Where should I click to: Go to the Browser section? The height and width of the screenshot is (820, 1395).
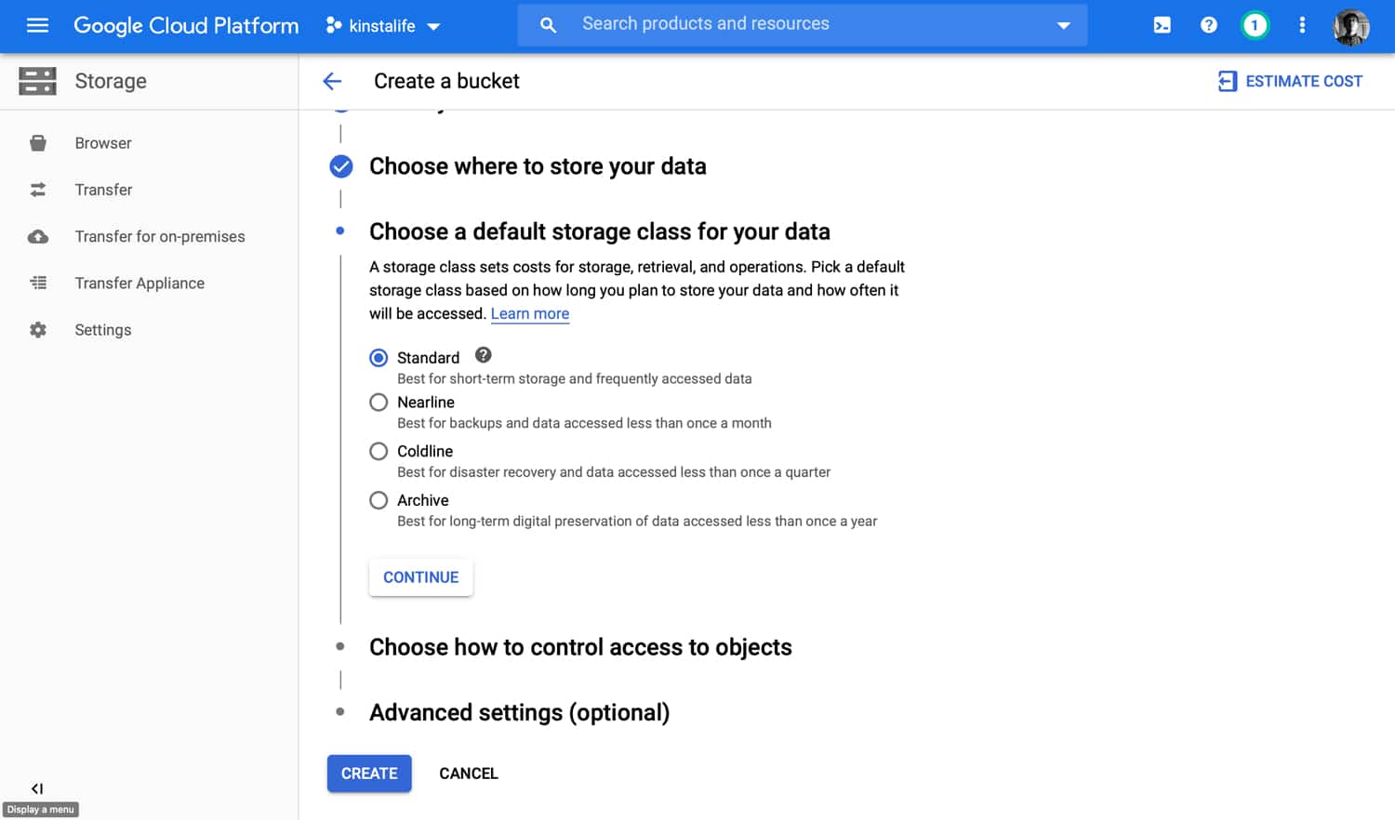tap(102, 142)
